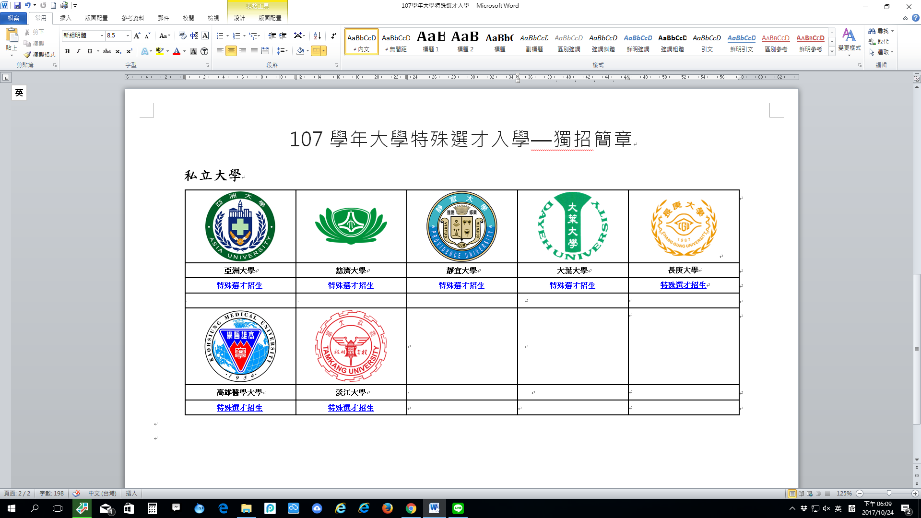Open the Font dialog launcher
The width and height of the screenshot is (921, 518).
point(207,65)
